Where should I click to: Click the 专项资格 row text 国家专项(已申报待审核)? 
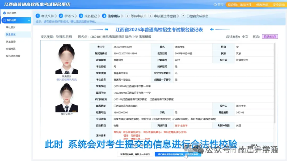pyautogui.click(x=127, y=119)
